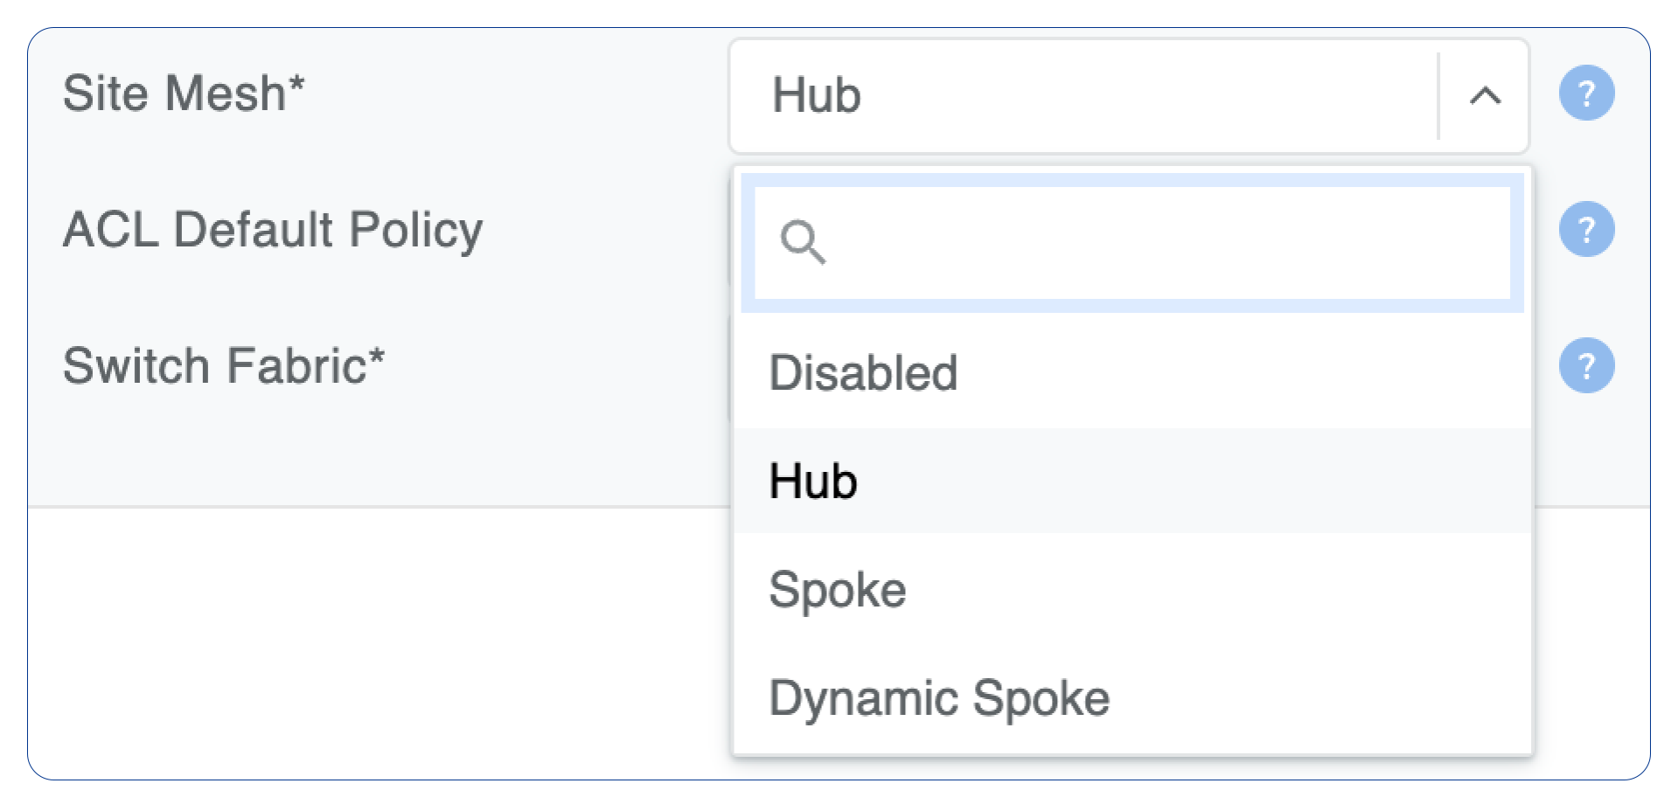
Task: Open the help icon beside Site Mesh
Action: [x=1586, y=93]
